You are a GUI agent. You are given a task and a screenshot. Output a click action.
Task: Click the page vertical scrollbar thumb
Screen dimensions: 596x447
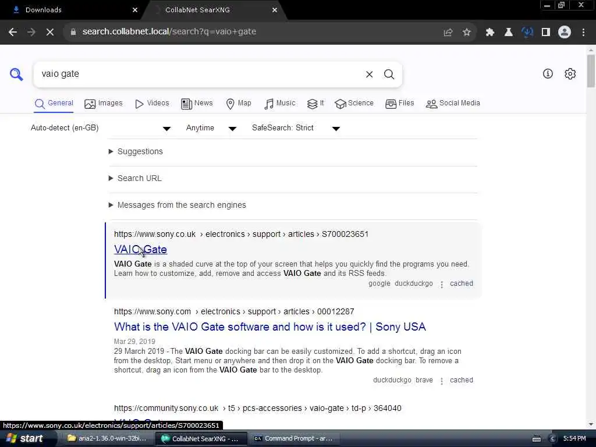tap(591, 70)
